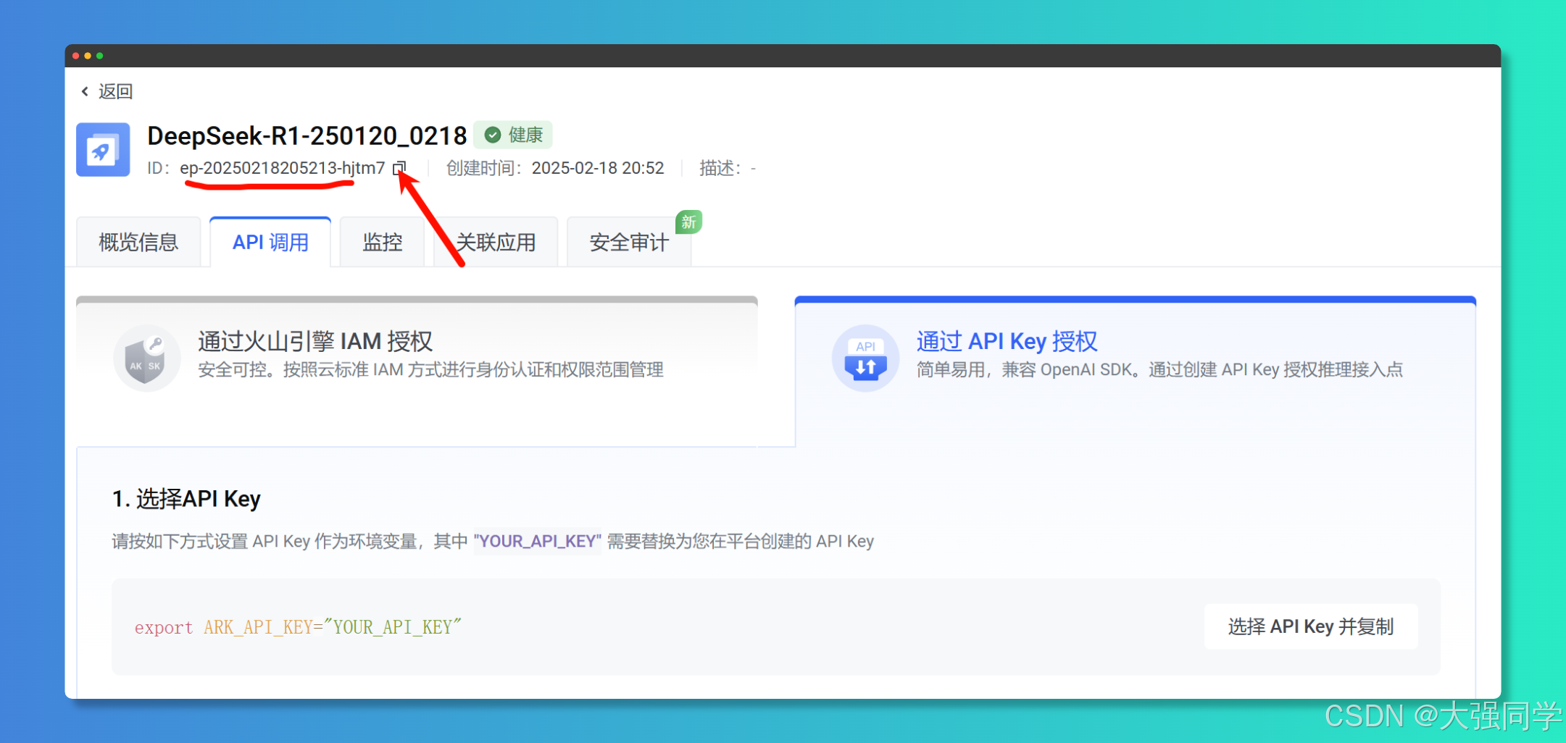Click the back chevron arrow
The width and height of the screenshot is (1566, 743).
pyautogui.click(x=85, y=91)
